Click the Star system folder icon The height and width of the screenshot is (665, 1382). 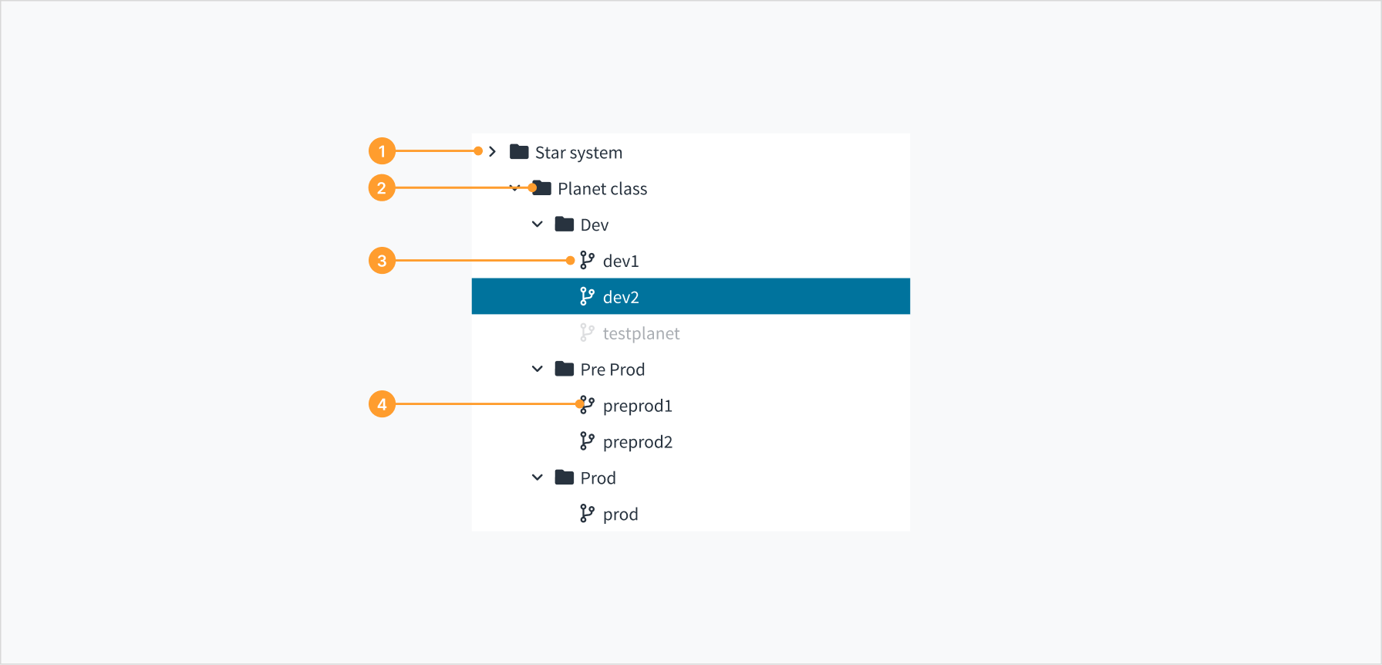coord(519,152)
